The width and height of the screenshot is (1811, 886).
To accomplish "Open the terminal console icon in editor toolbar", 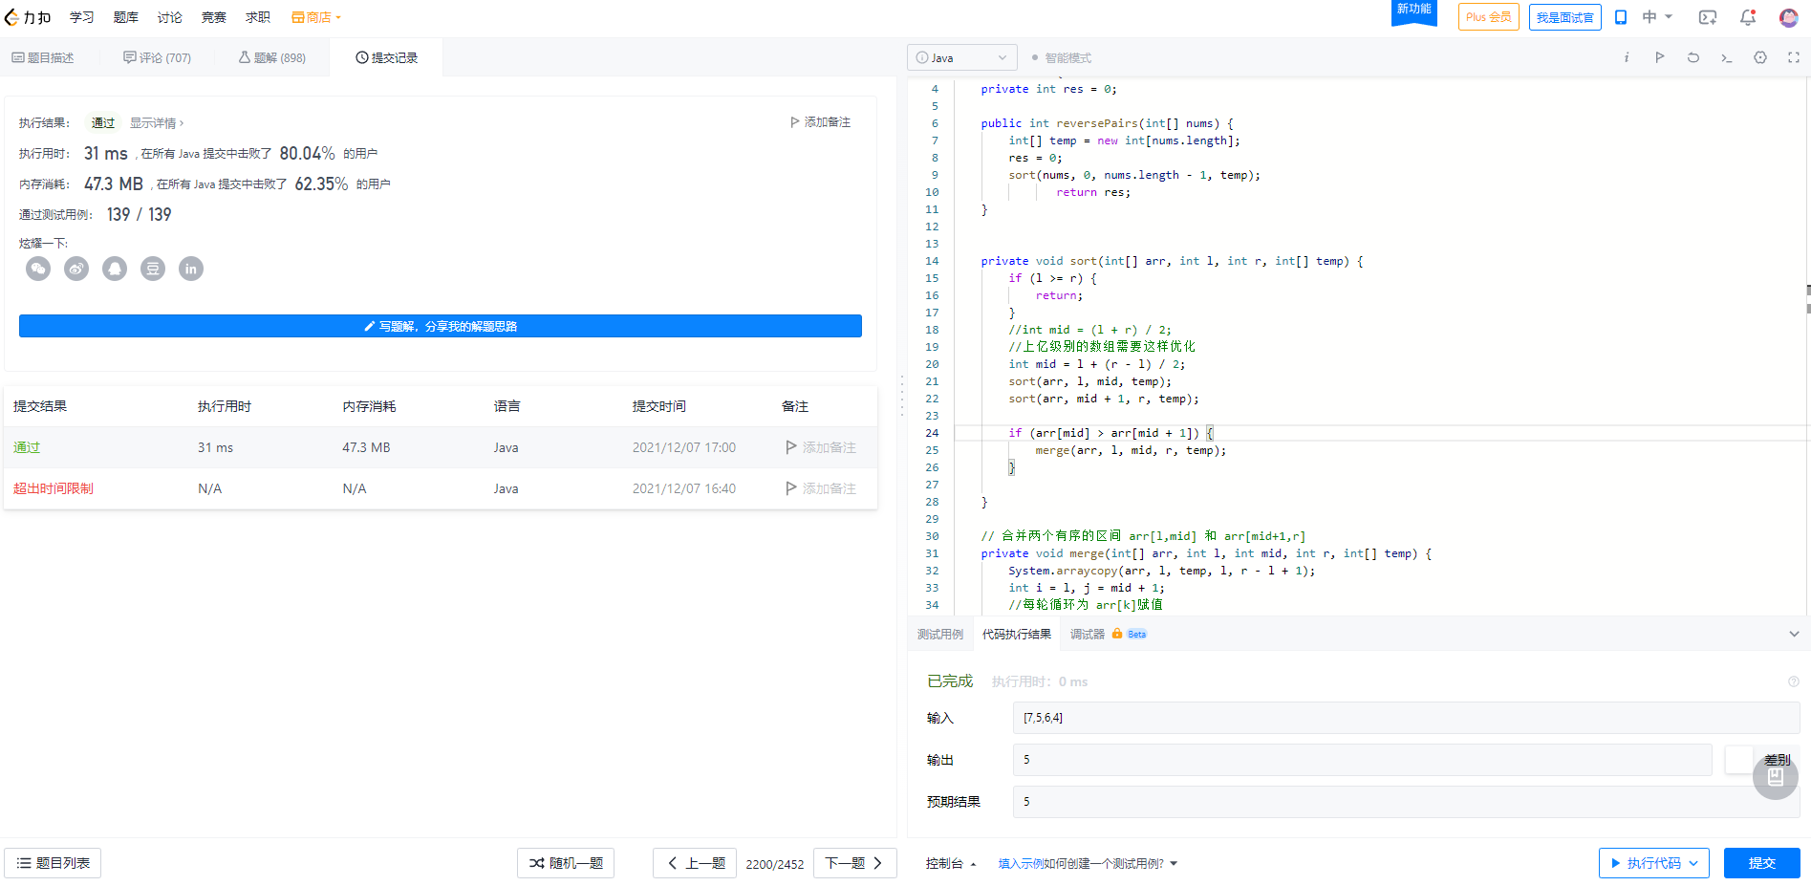I will coord(1726,57).
